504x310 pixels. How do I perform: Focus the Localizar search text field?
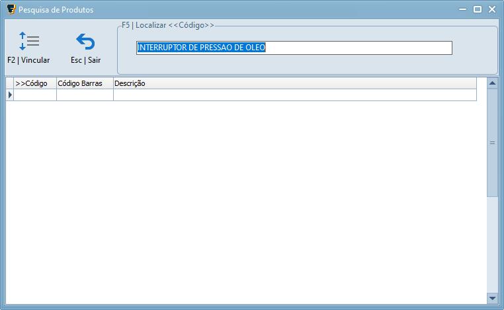tap(294, 48)
